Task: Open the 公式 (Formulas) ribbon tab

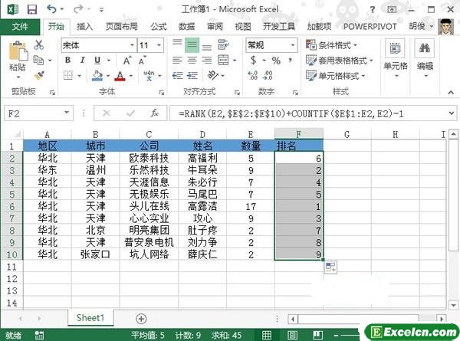Action: pos(159,26)
